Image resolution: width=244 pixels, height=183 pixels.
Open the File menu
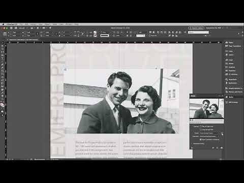coord(21,24)
